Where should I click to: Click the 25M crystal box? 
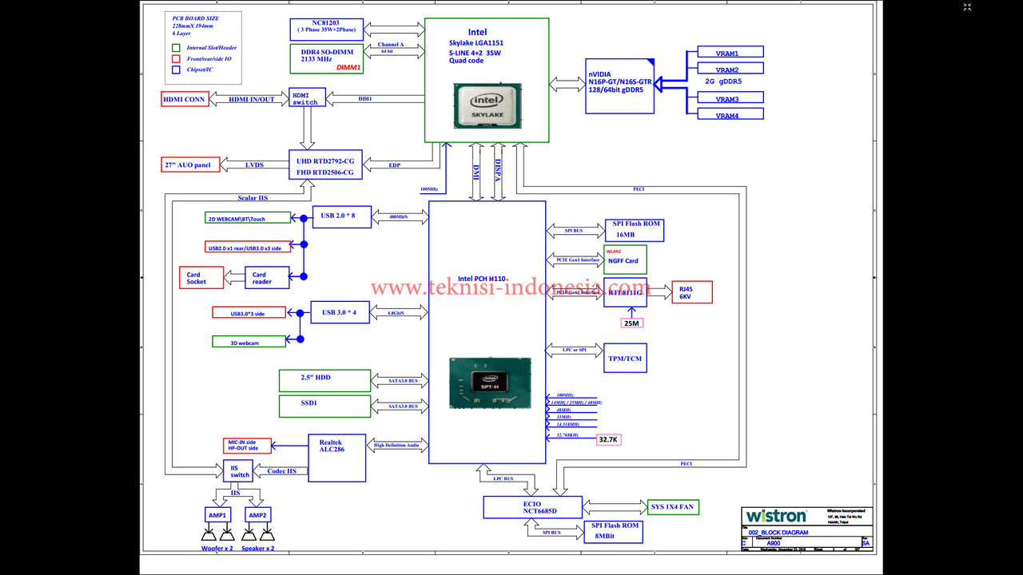(631, 323)
